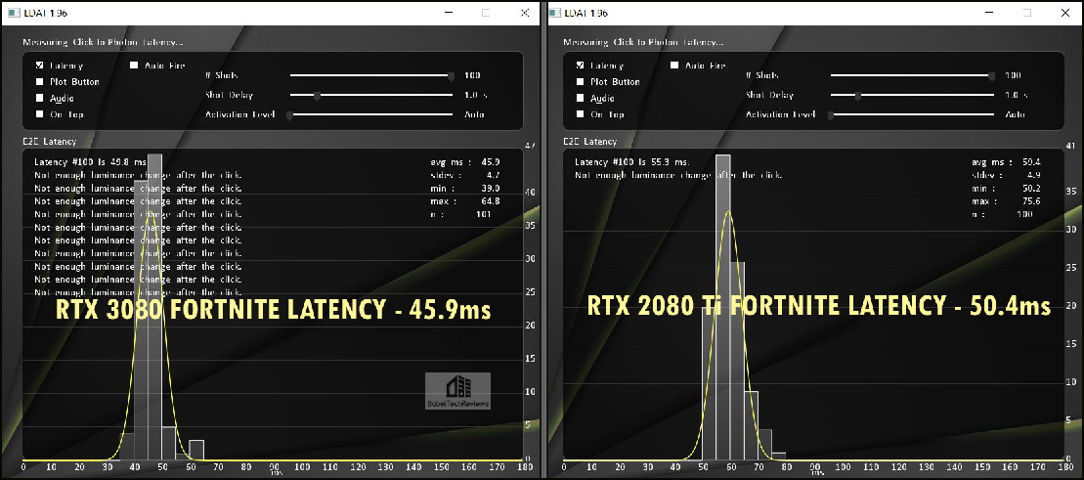The width and height of the screenshot is (1084, 480).
Task: Click the Shot Delay slider in the RTX 2080 Ti window
Action: click(913, 96)
